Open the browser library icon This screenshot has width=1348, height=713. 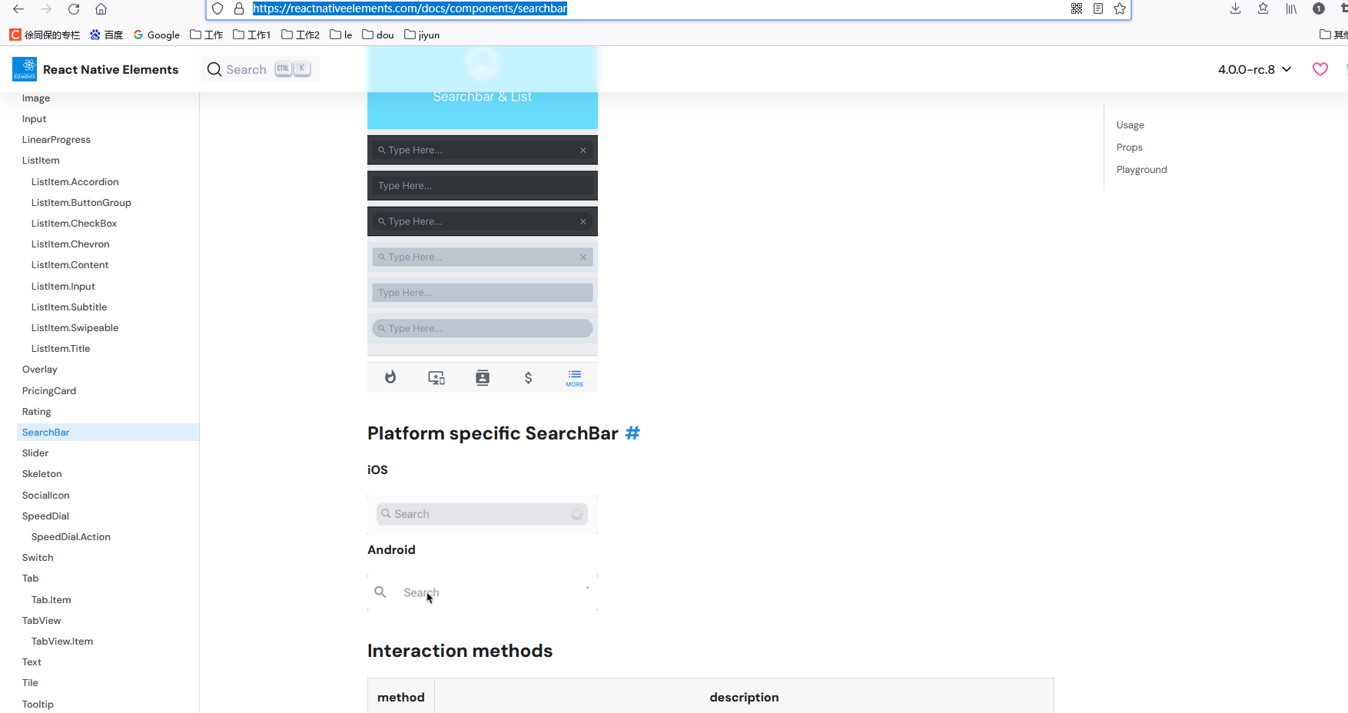[1291, 8]
